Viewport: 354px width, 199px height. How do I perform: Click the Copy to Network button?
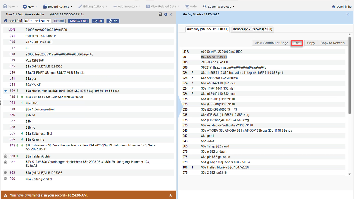coord(333,43)
